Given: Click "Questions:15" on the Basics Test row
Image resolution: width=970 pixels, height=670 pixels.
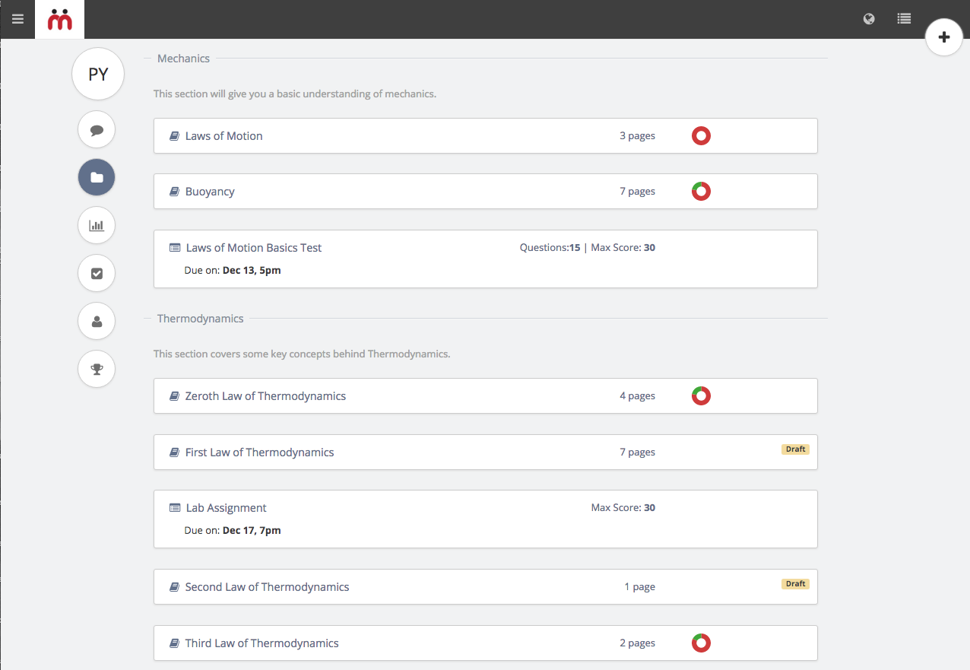Looking at the screenshot, I should [x=550, y=248].
